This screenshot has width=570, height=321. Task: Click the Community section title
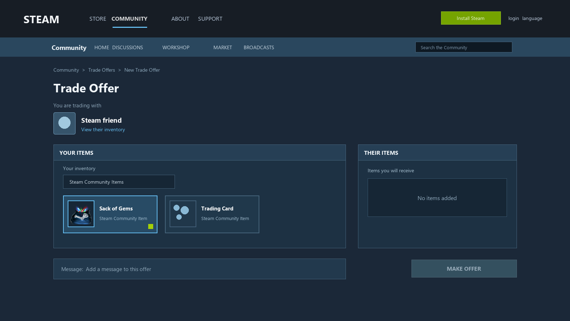(69, 48)
